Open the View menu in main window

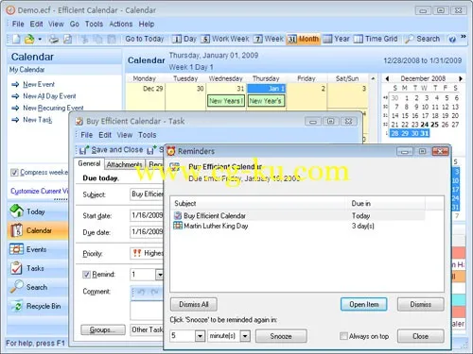(x=56, y=24)
